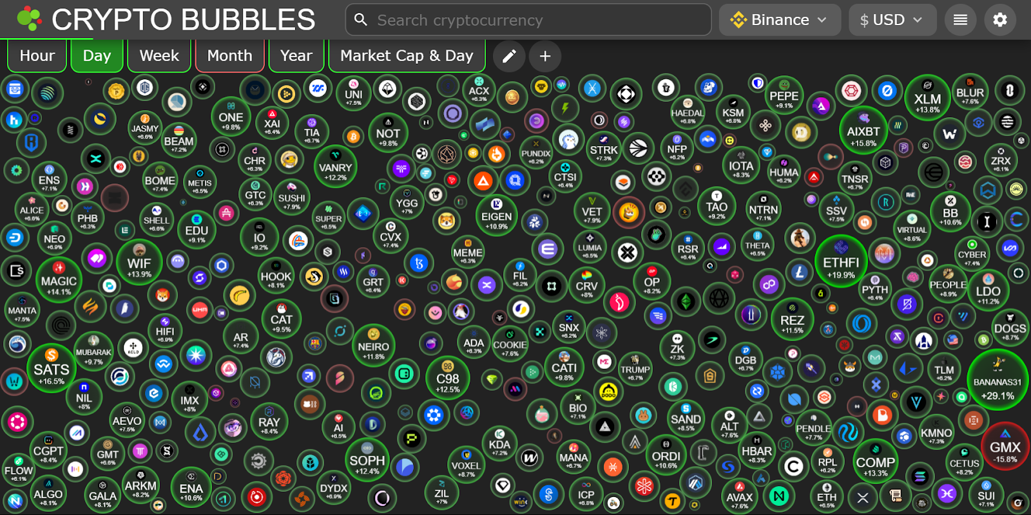Open the Binance exchange dropdown
Screen dimensions: 1031x515
pyautogui.click(x=780, y=20)
